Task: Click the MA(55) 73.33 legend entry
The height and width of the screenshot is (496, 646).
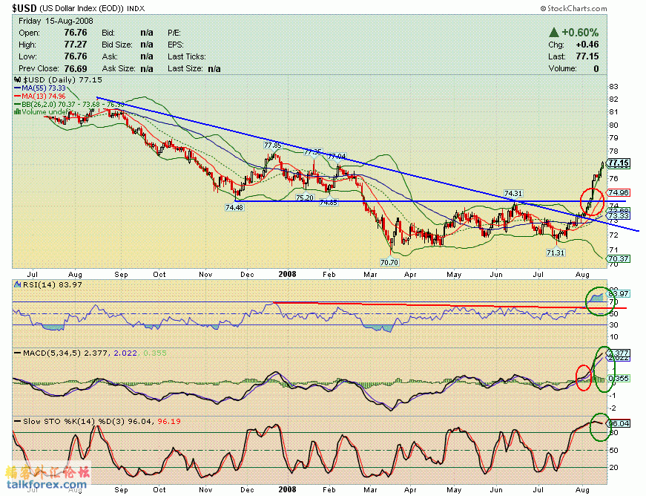Action: tap(40, 88)
